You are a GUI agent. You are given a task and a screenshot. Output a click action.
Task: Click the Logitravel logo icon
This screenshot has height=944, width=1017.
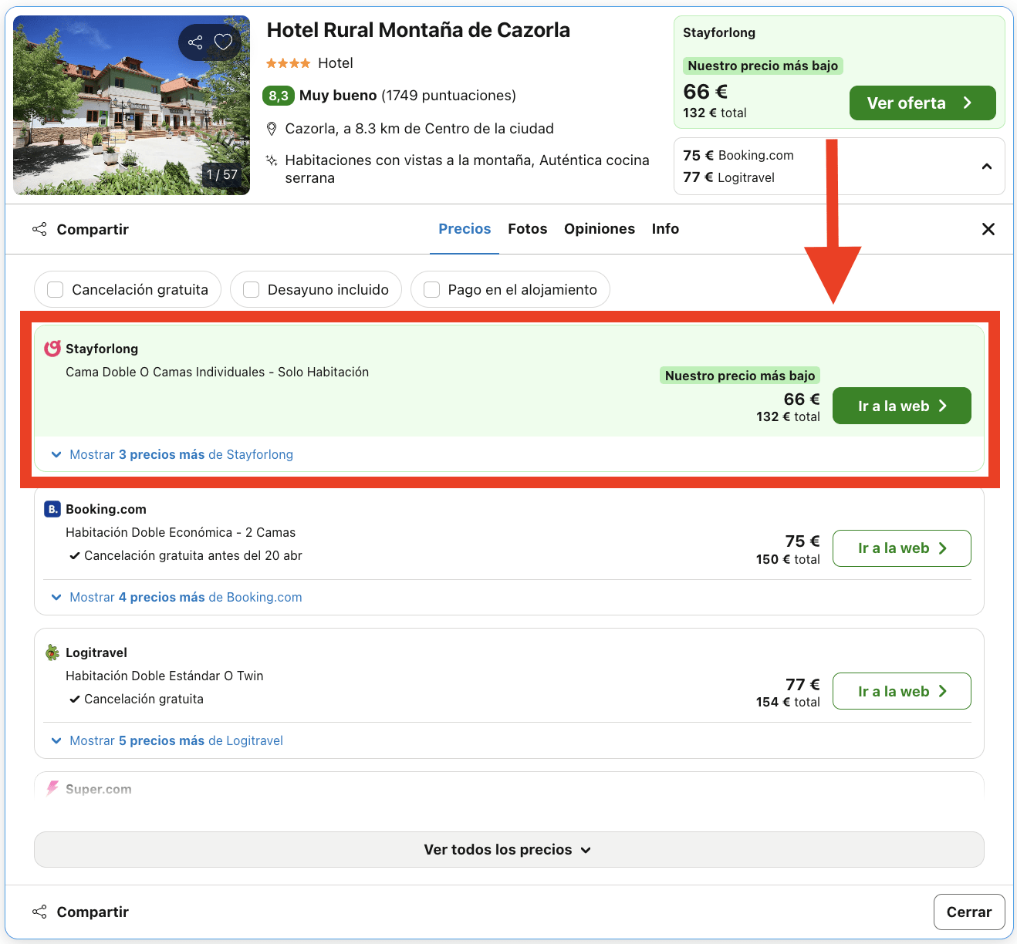point(52,652)
